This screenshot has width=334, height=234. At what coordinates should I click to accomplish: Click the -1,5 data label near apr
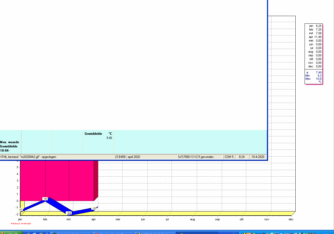coord(94,208)
